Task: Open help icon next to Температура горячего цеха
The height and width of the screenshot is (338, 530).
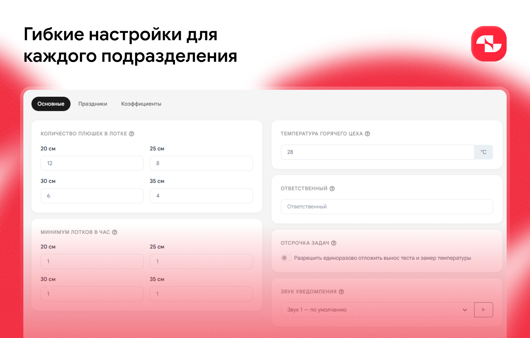Action: (x=368, y=134)
